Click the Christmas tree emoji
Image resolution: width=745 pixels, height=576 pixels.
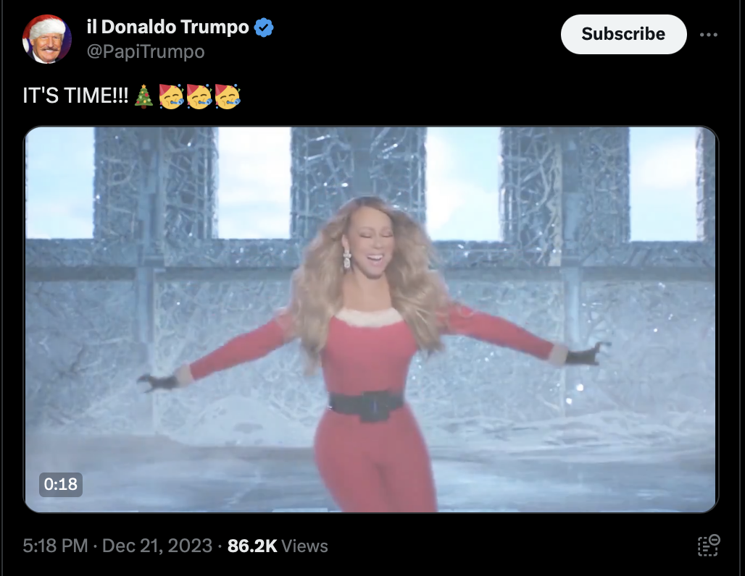tap(143, 96)
